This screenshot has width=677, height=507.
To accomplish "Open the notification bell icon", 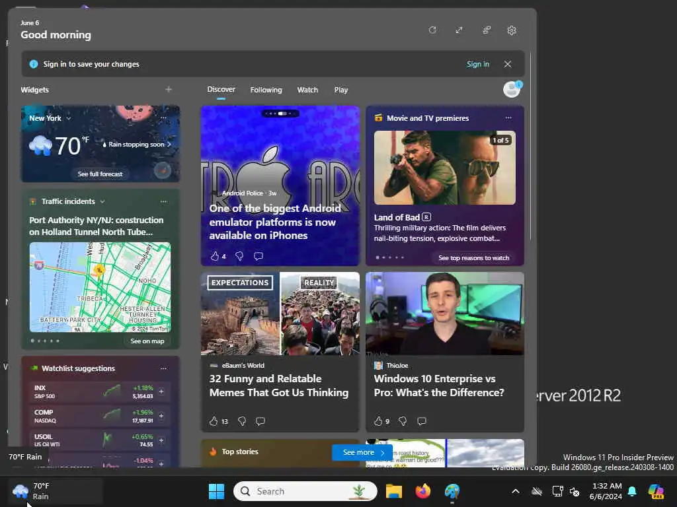I will point(632,491).
